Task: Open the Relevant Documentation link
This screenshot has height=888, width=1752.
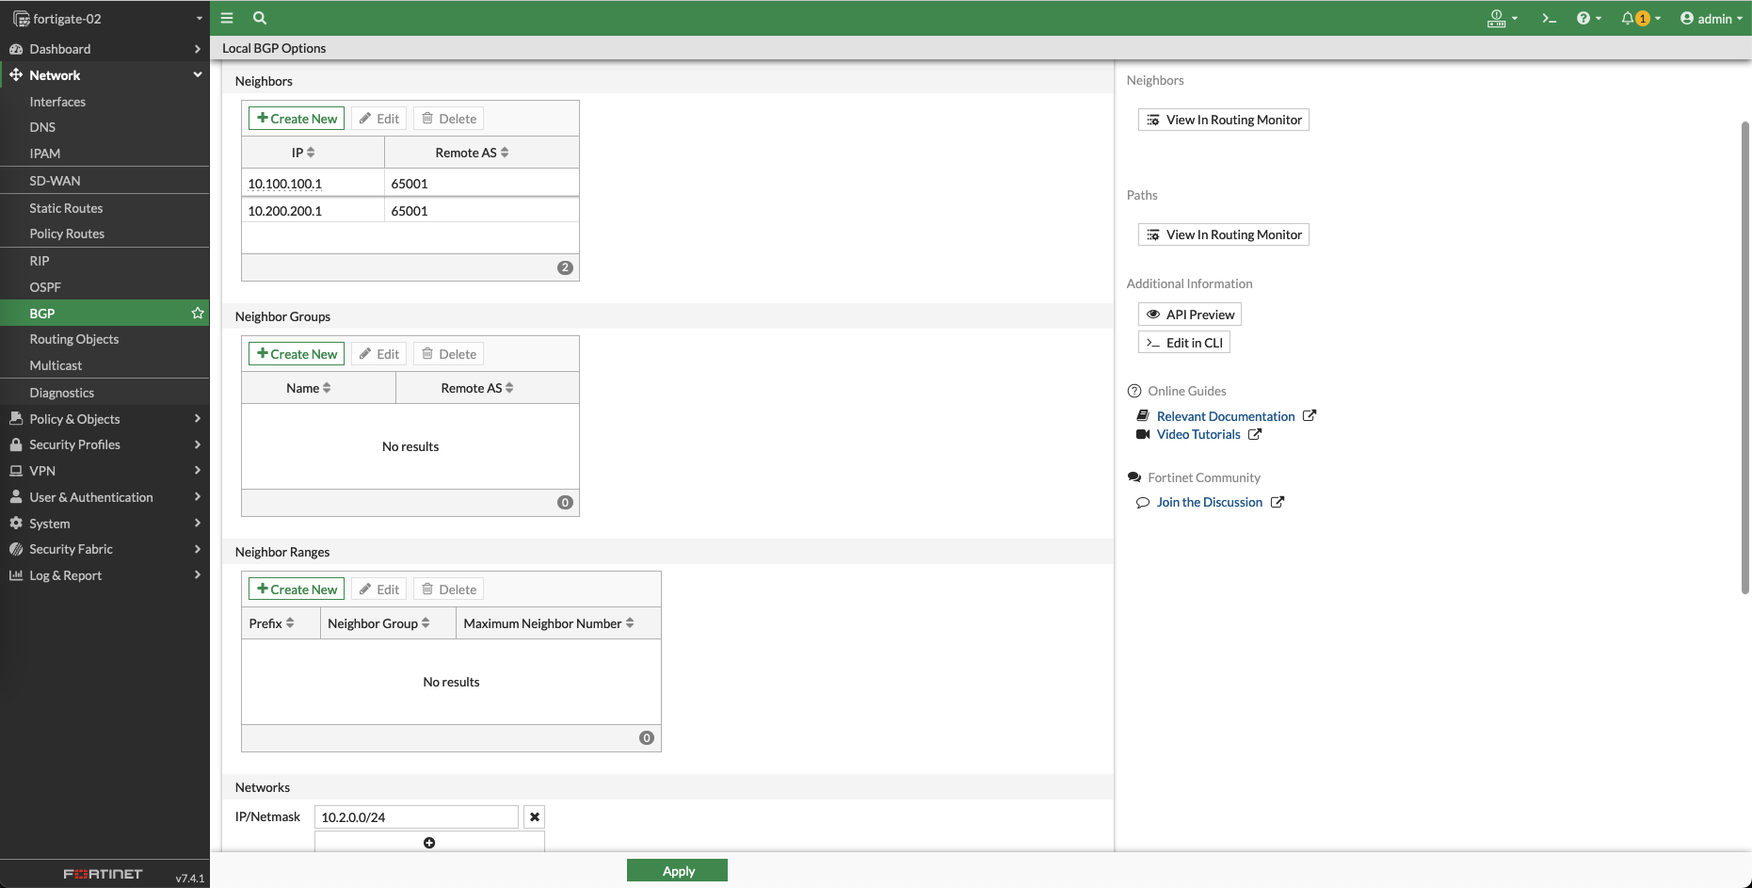Action: pyautogui.click(x=1225, y=416)
